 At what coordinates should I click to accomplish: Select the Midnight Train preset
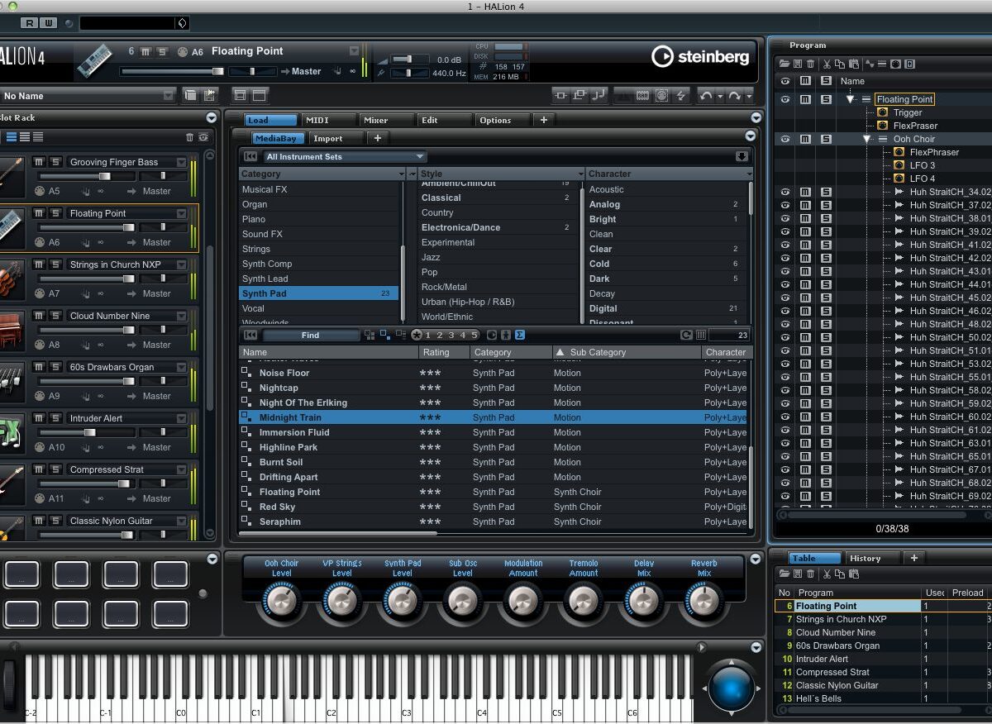click(289, 417)
